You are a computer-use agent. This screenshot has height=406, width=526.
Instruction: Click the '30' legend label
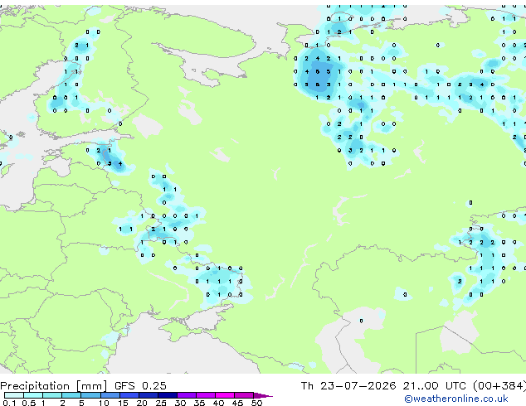(x=180, y=403)
